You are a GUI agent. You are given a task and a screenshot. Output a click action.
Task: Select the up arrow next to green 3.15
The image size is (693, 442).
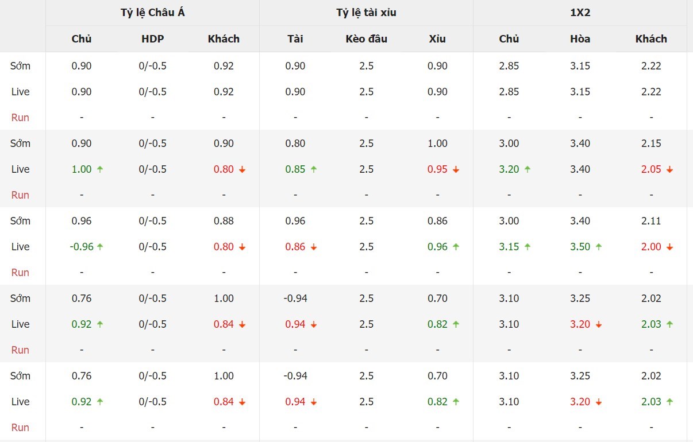point(528,246)
